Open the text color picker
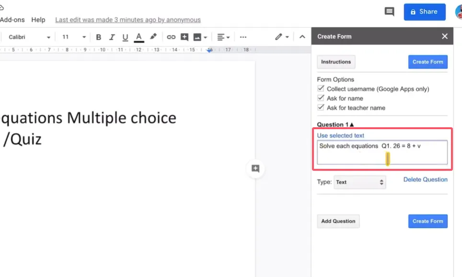Image resolution: width=462 pixels, height=277 pixels. point(139,37)
